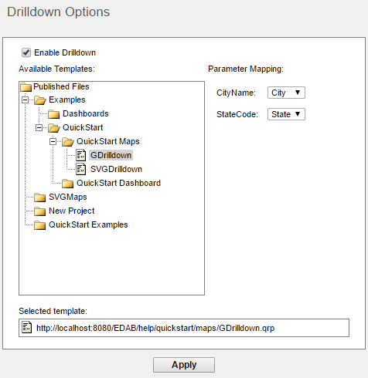The width and height of the screenshot is (368, 378).
Task: Click the report icon in Selected template field
Action: tap(27, 328)
